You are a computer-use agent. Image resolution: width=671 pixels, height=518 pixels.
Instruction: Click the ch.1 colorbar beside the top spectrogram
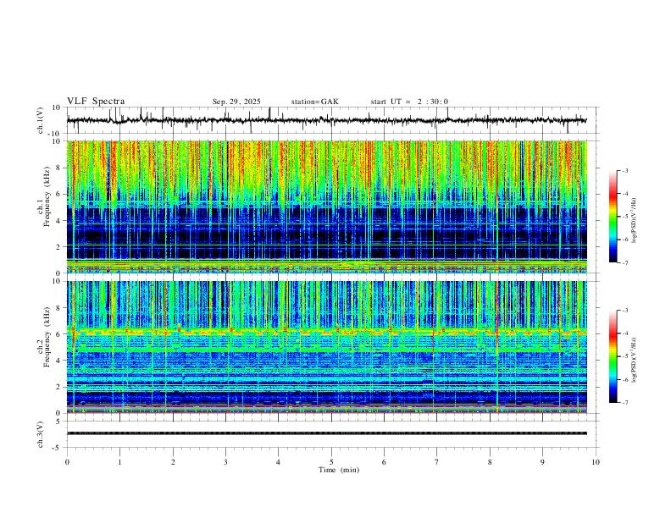pos(613,217)
